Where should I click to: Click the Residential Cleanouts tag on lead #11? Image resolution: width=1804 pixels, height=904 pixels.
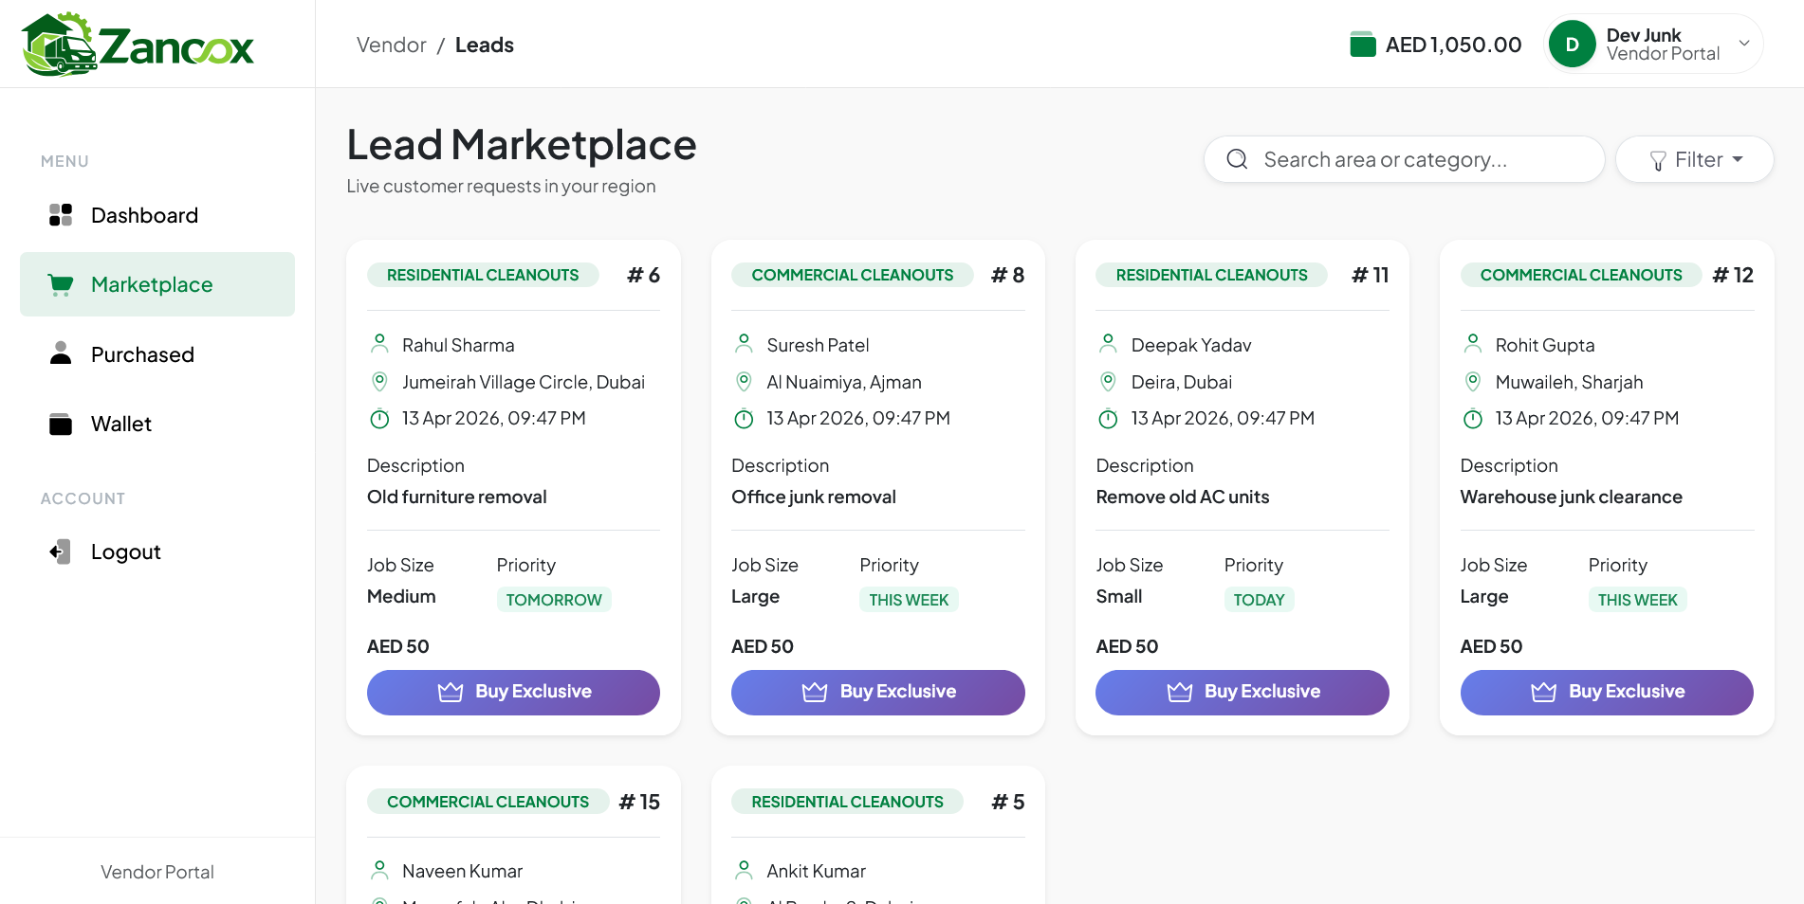coord(1211,275)
